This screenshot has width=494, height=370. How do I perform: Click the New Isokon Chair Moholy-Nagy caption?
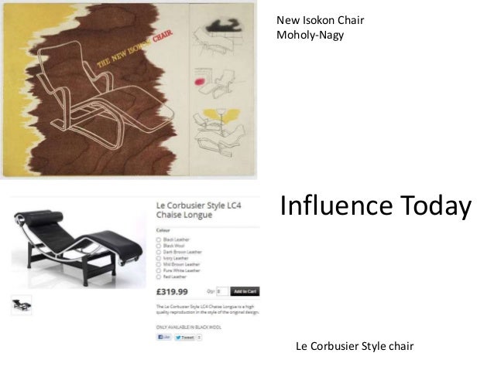click(x=320, y=27)
